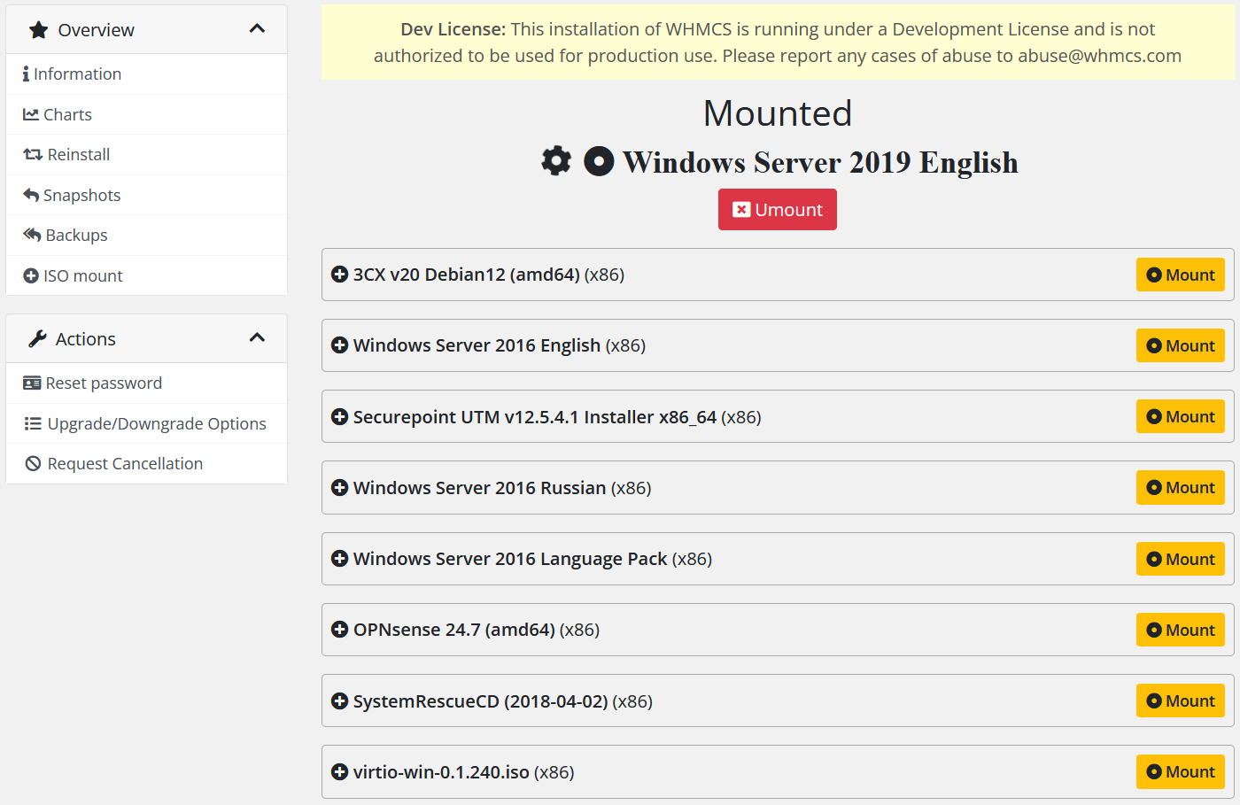Click the list icon by Upgrade/Downgrade Options
Image resolution: width=1240 pixels, height=805 pixels.
click(33, 424)
